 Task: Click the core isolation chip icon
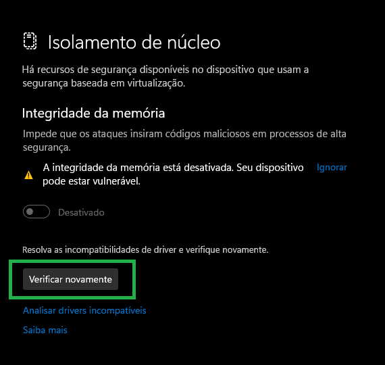pyautogui.click(x=30, y=41)
